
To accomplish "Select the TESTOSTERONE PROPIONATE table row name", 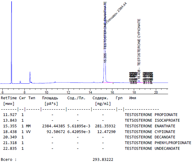I will coord(151,115).
